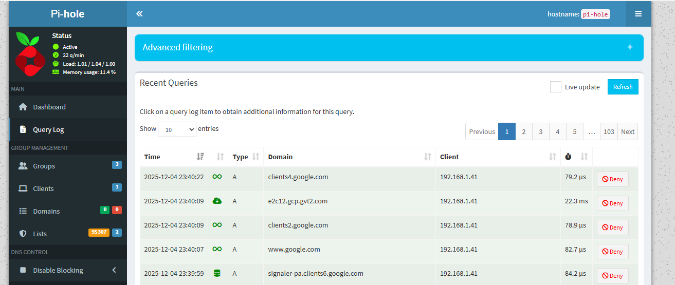Click the plus icon on Advanced filtering
The height and width of the screenshot is (285, 675).
pos(630,47)
